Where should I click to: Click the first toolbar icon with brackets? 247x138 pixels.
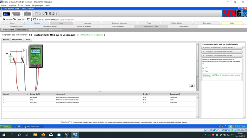tap(36, 14)
